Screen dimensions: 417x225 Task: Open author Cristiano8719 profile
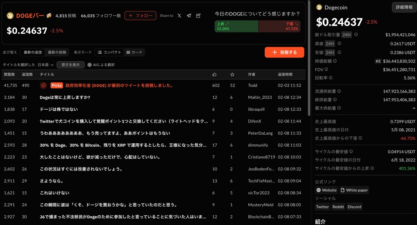(x=261, y=157)
